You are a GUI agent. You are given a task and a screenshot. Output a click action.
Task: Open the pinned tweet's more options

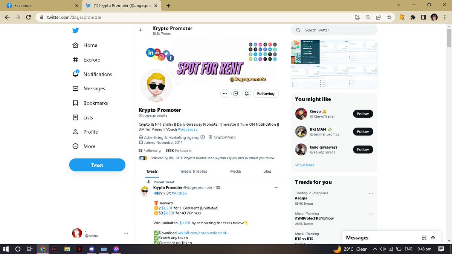[277, 187]
